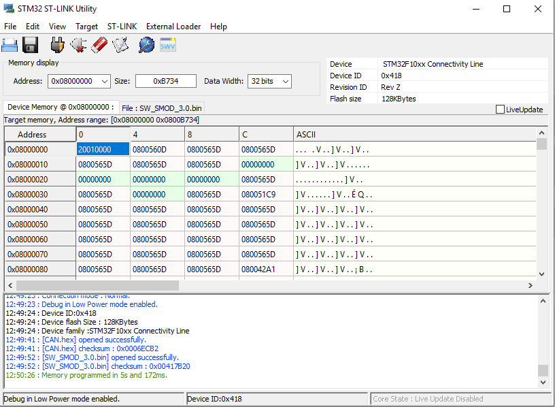Open the View menu

point(57,27)
